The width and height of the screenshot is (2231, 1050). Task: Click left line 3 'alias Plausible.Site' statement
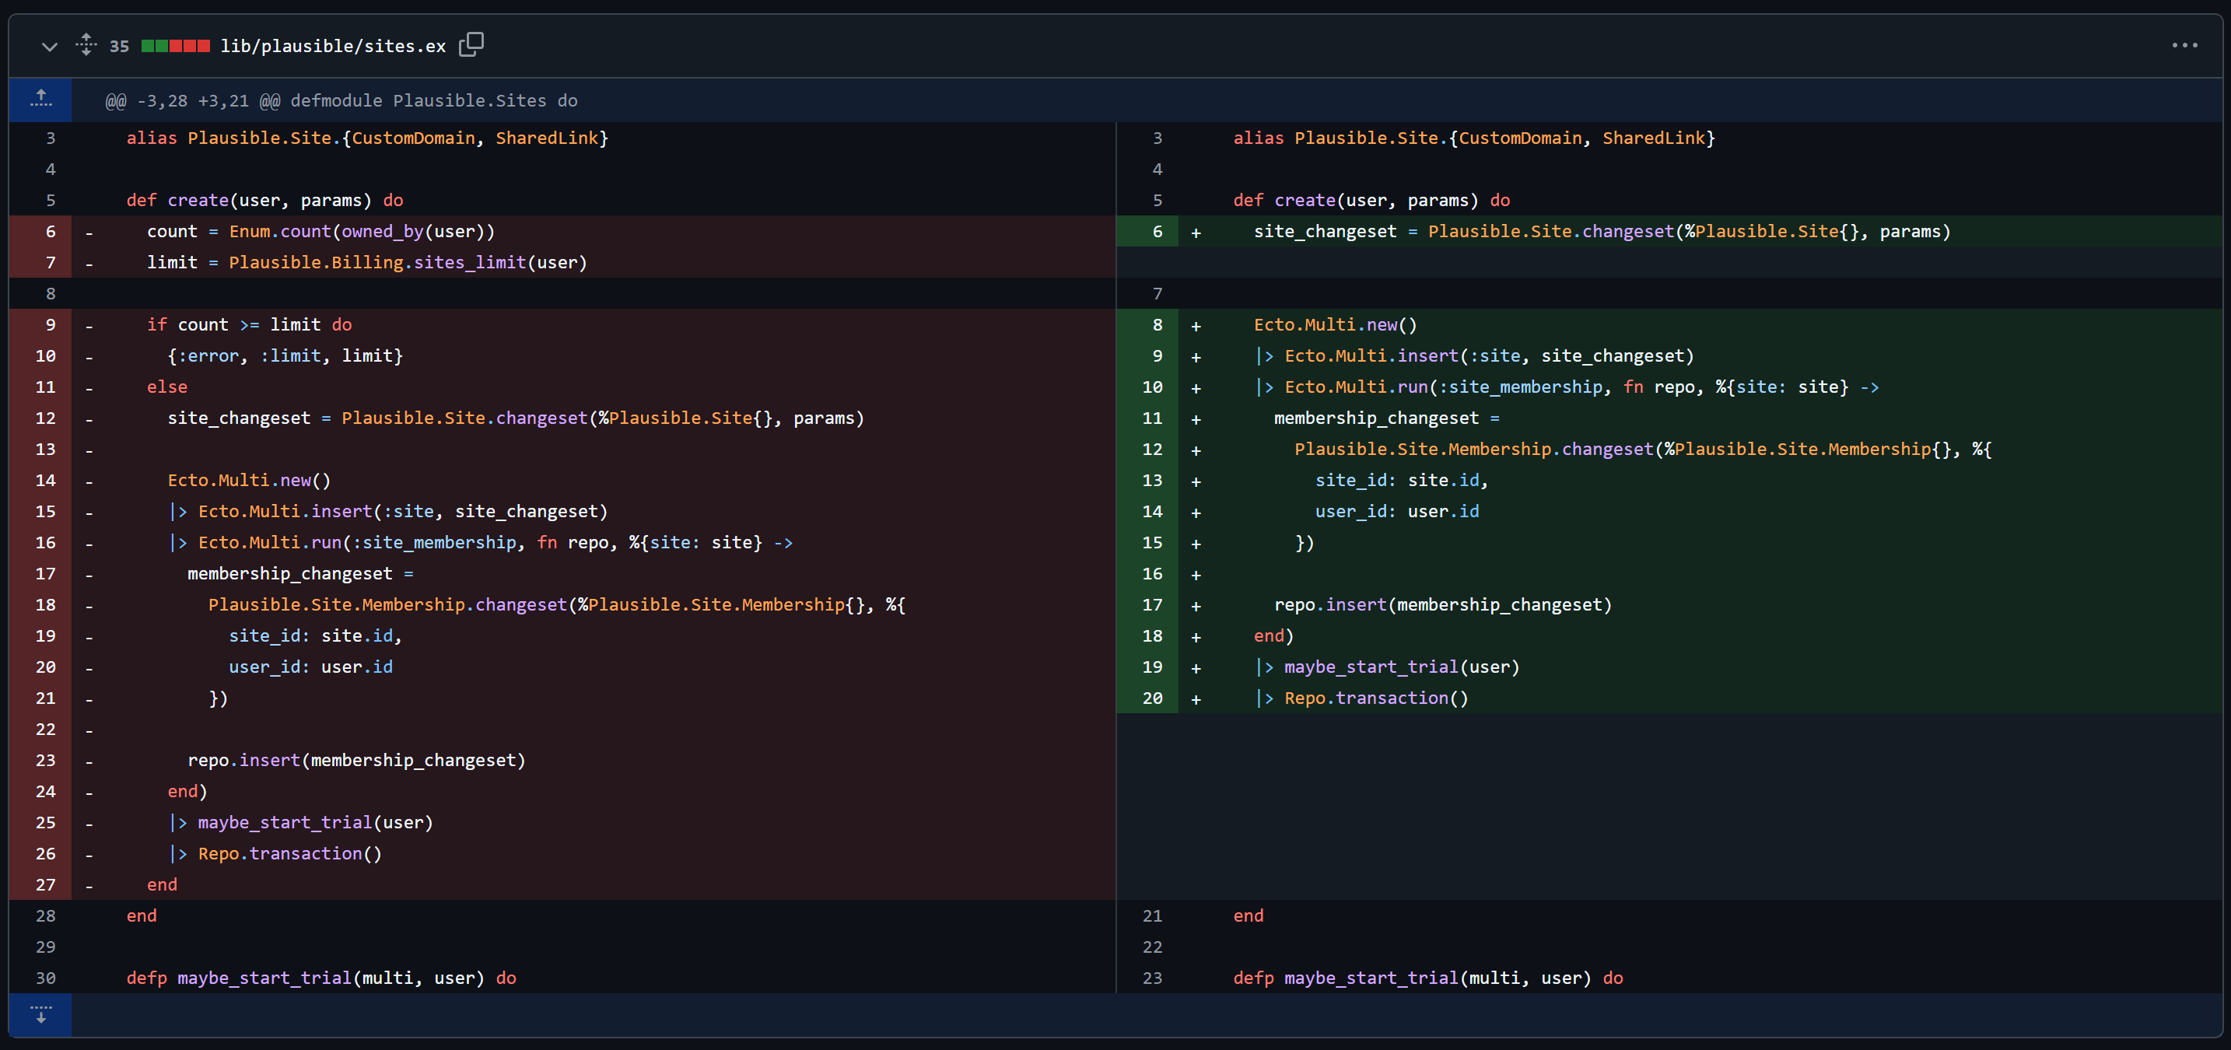[367, 138]
